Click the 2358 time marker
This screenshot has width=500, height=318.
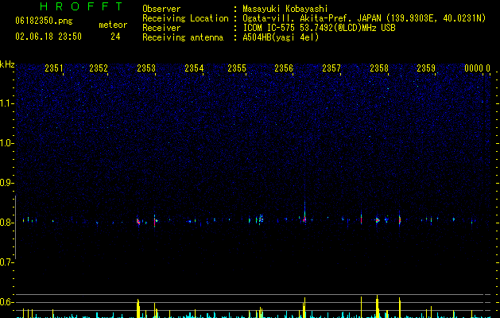(x=379, y=68)
